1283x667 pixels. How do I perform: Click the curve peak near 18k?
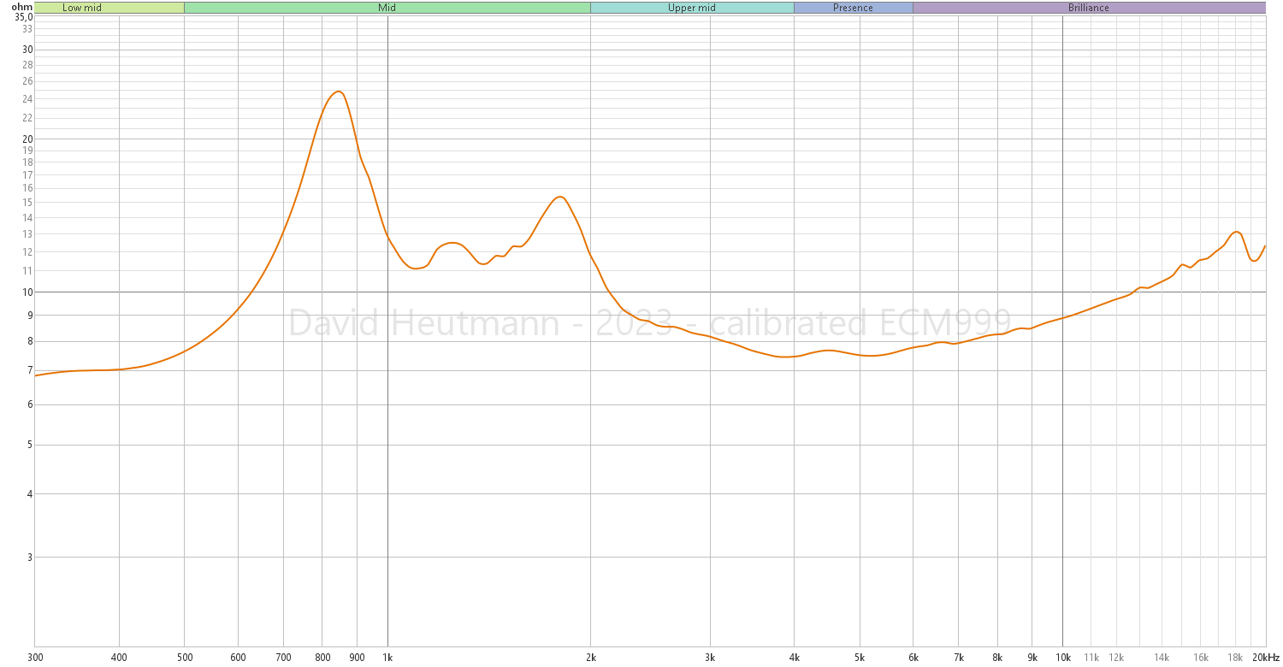pyautogui.click(x=1236, y=232)
